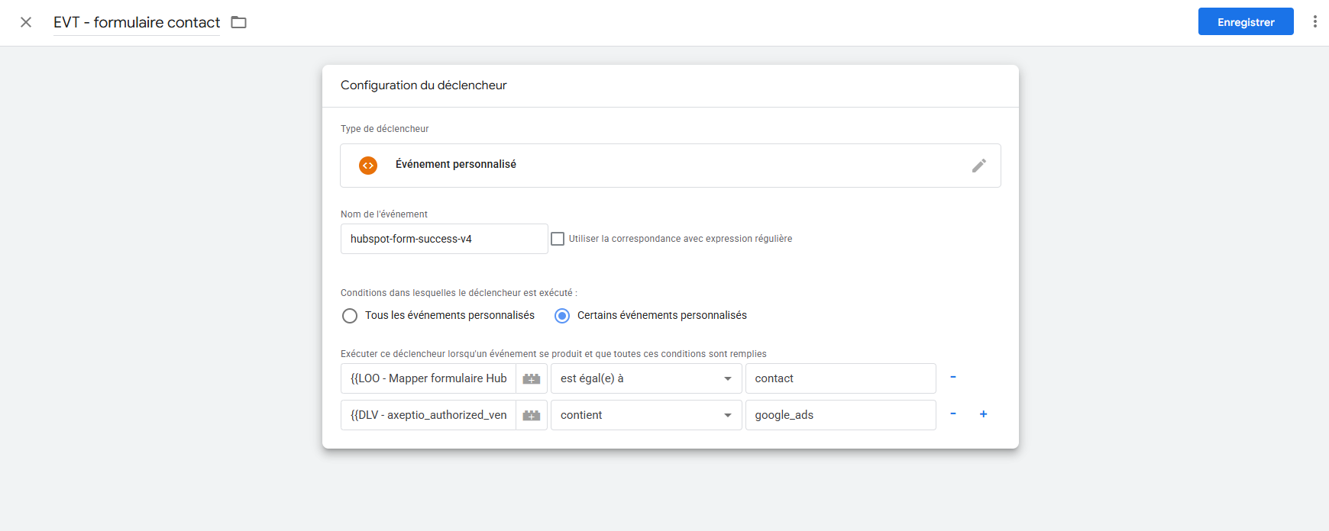This screenshot has width=1329, height=531.
Task: Click the Enregistrer button
Action: tap(1245, 21)
